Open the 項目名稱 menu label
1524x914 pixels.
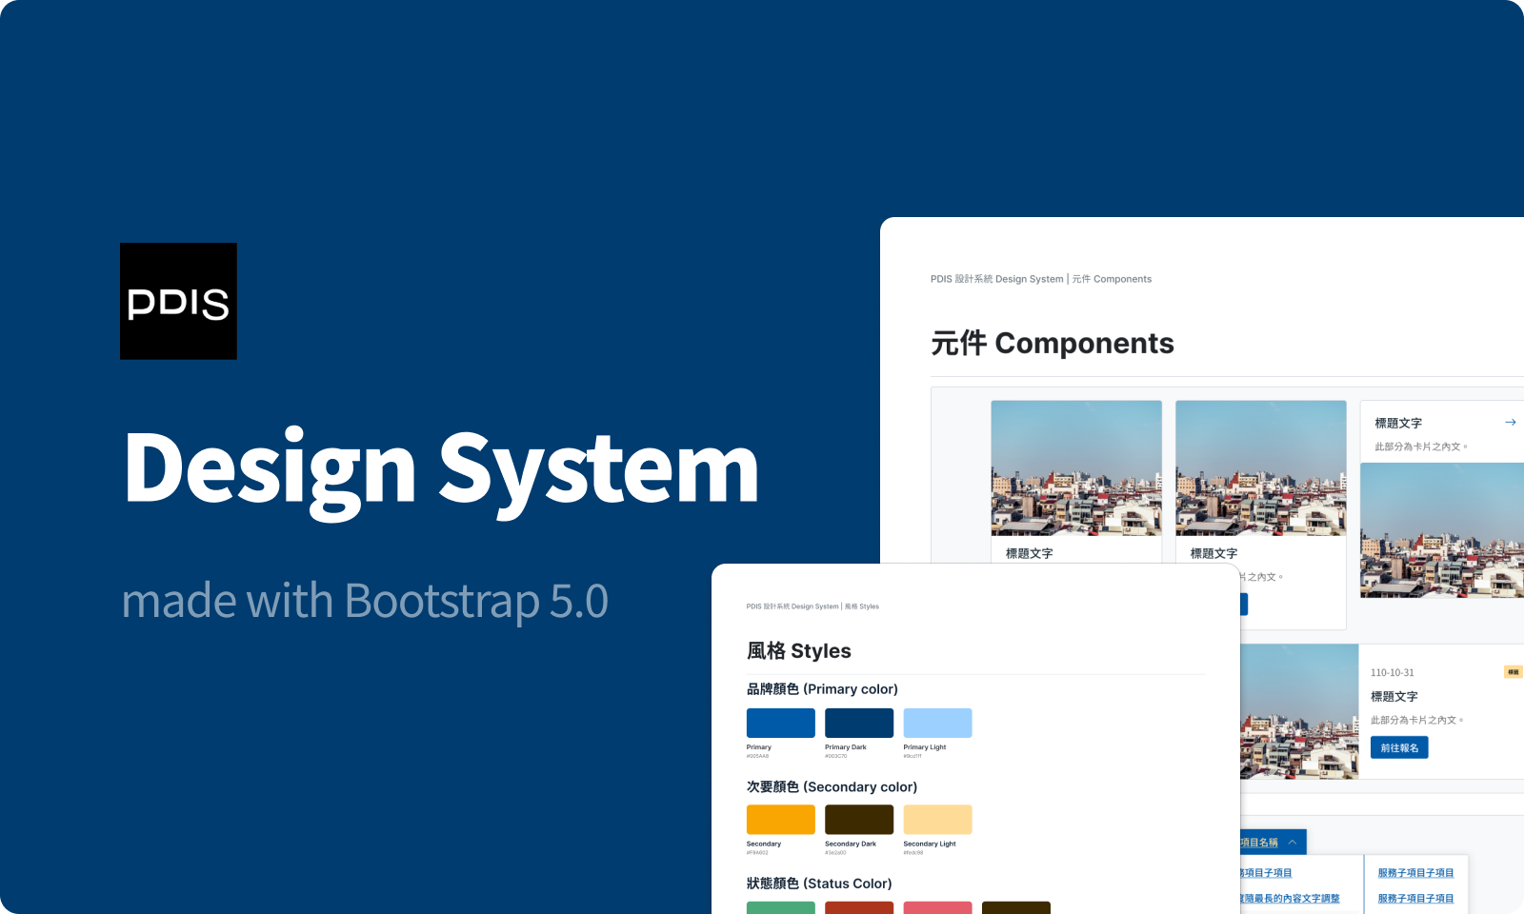[x=1259, y=843]
